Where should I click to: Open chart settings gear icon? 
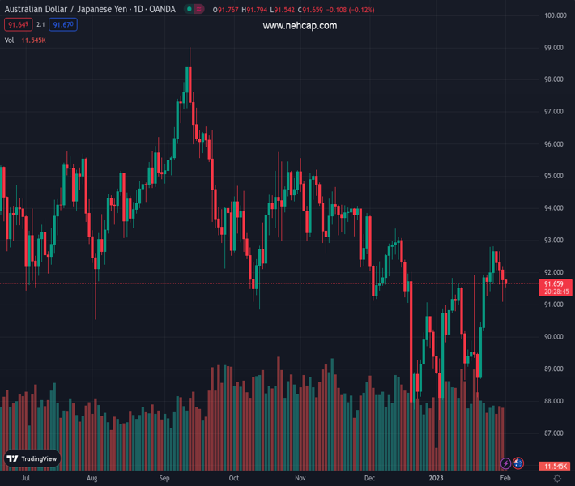tap(556, 479)
